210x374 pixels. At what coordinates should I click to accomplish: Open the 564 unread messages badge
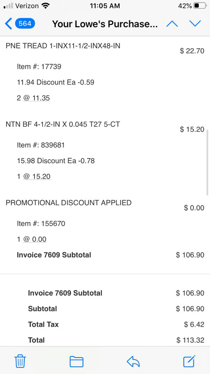25,24
